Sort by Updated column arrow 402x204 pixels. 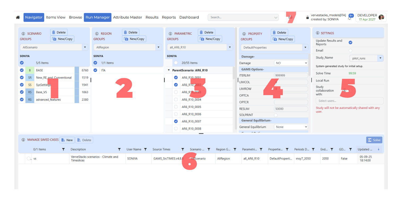(x=378, y=149)
